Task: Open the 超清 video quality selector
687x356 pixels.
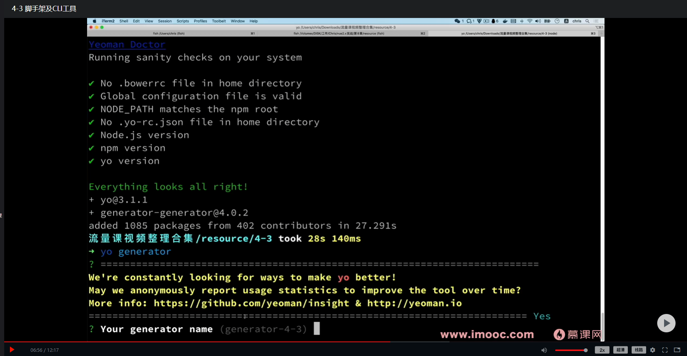Action: [x=621, y=350]
